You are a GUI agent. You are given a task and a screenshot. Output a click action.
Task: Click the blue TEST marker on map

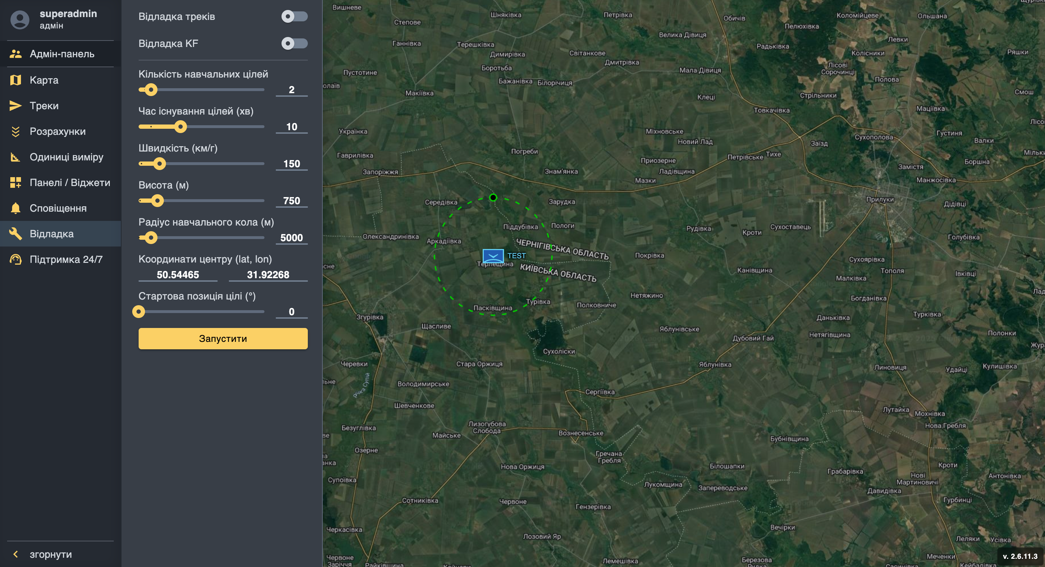pyautogui.click(x=493, y=256)
